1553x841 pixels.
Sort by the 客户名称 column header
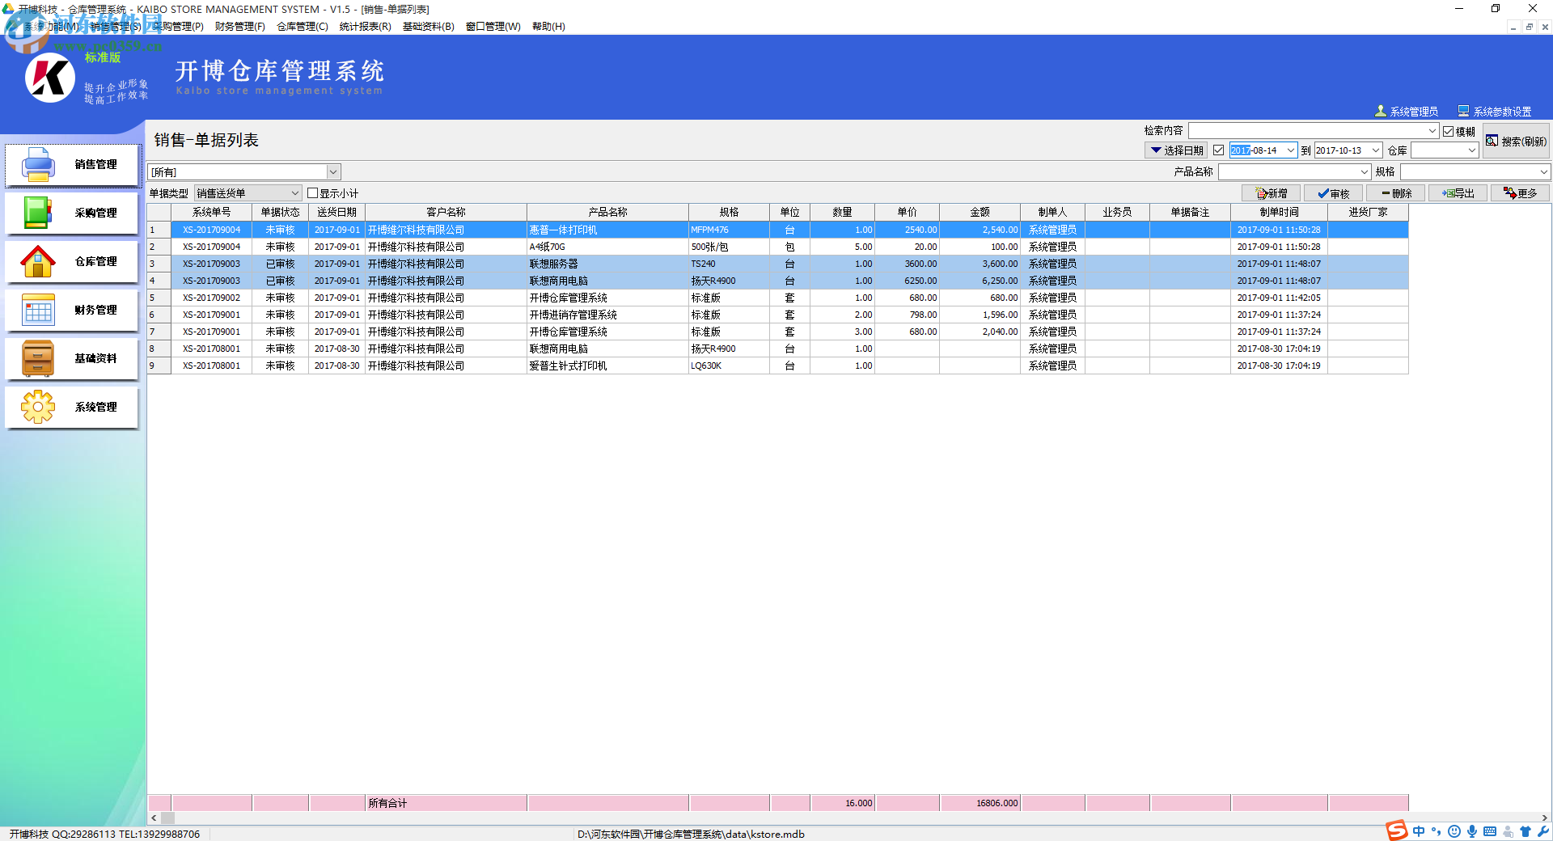446,213
